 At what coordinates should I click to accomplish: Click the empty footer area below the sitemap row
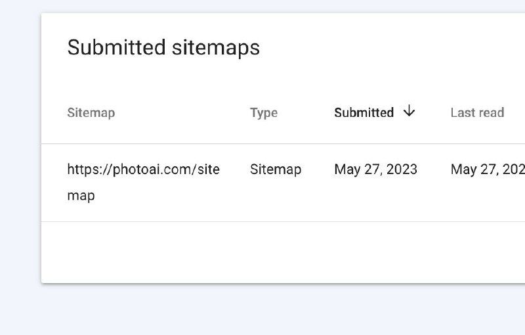262,252
